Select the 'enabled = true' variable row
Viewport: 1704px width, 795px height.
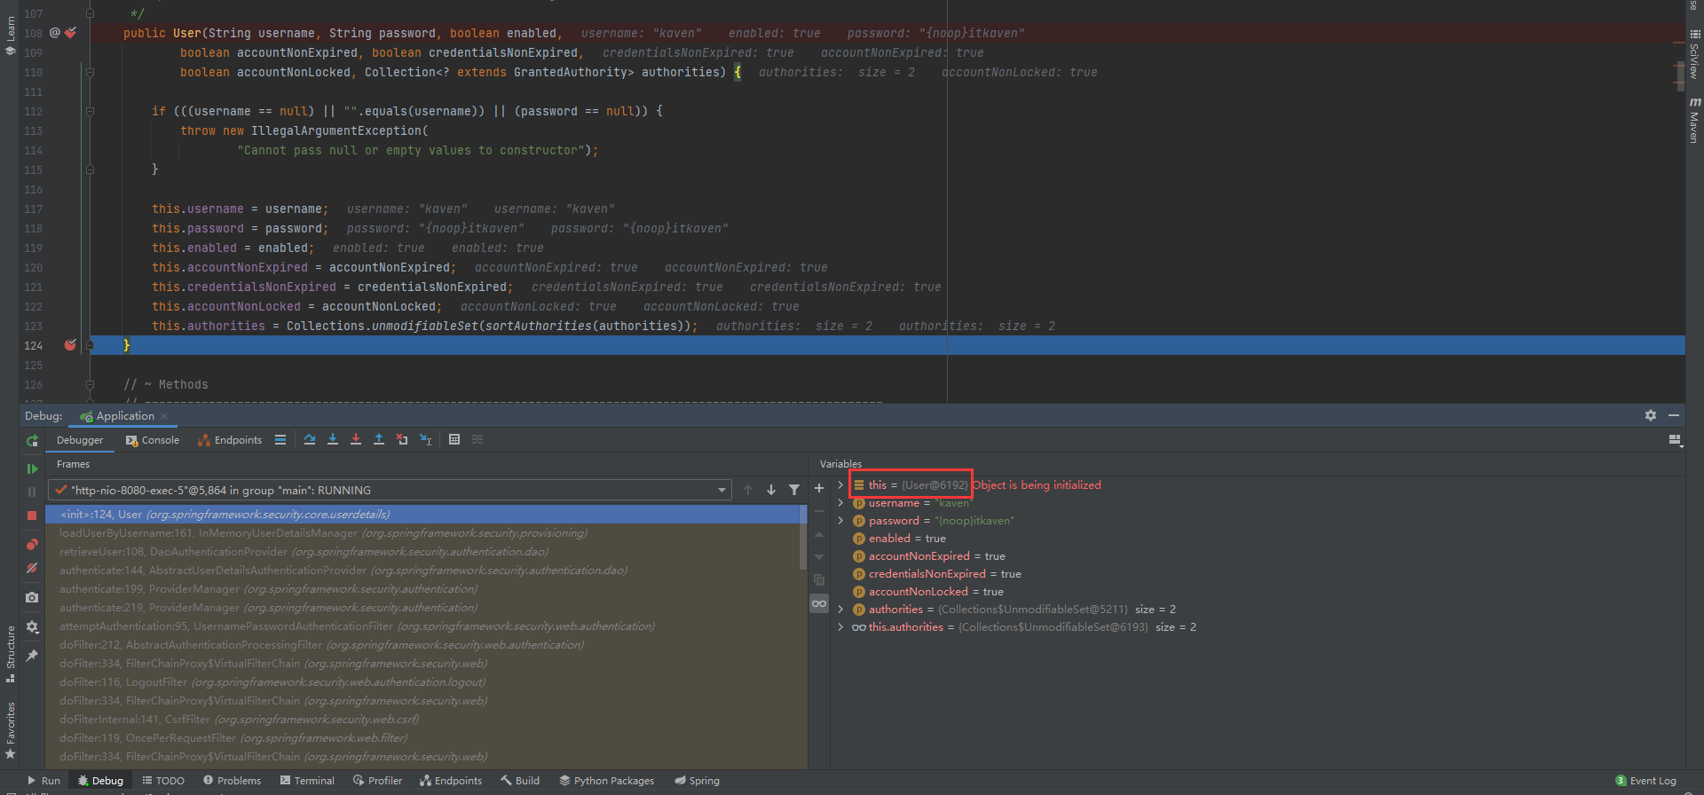click(x=907, y=539)
